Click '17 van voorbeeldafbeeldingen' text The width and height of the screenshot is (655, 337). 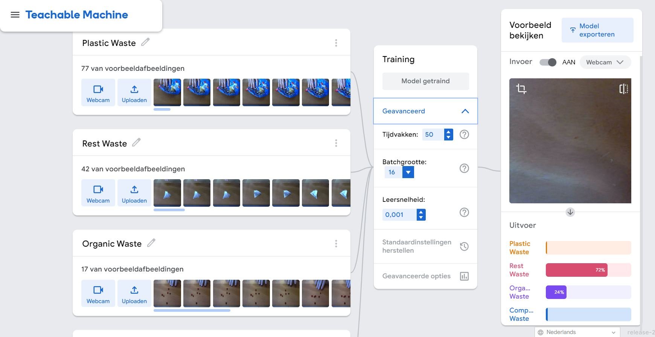coord(133,269)
